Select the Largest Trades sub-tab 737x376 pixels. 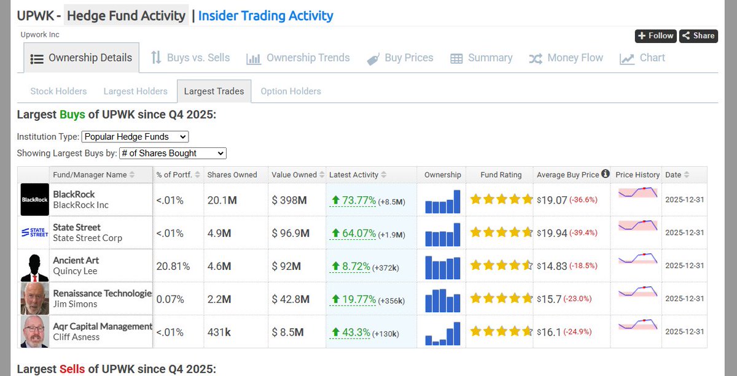[214, 91]
